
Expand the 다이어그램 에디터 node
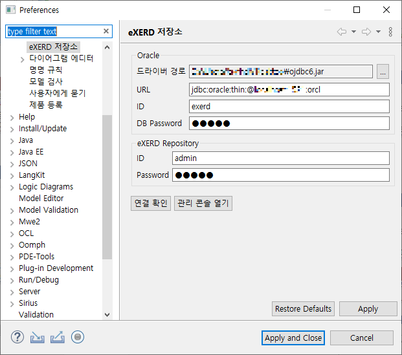pos(22,59)
